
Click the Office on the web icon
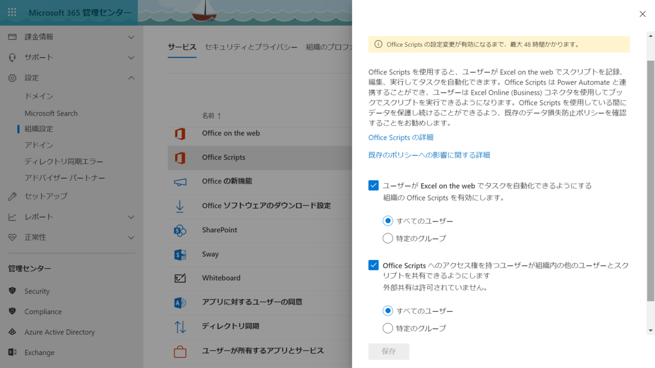coord(181,133)
